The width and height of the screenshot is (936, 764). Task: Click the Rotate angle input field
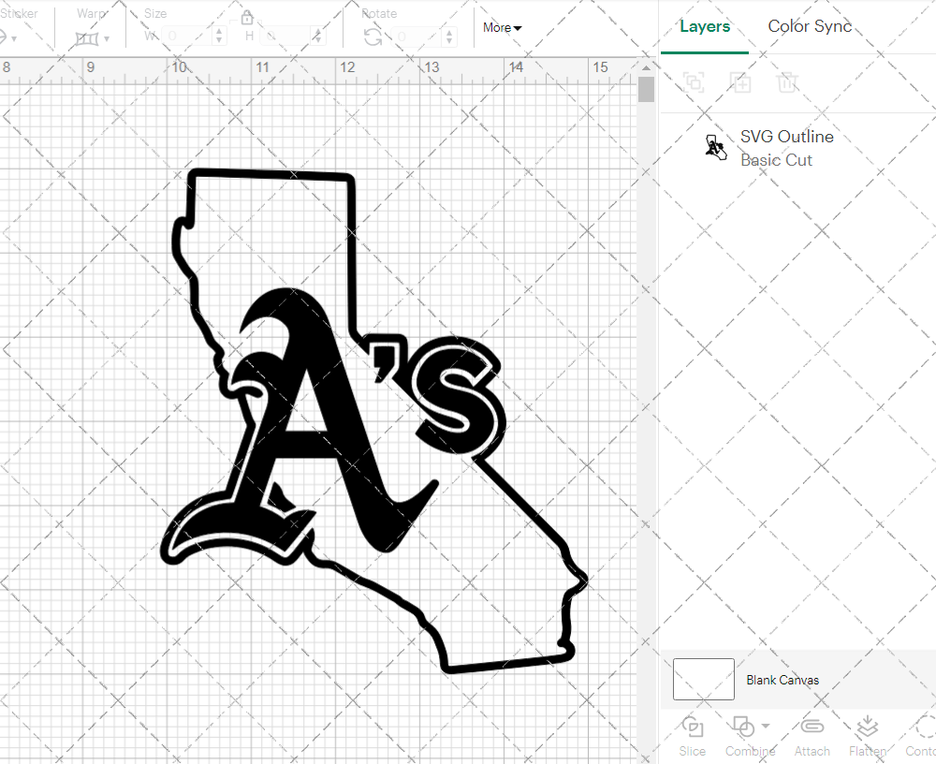[417, 37]
